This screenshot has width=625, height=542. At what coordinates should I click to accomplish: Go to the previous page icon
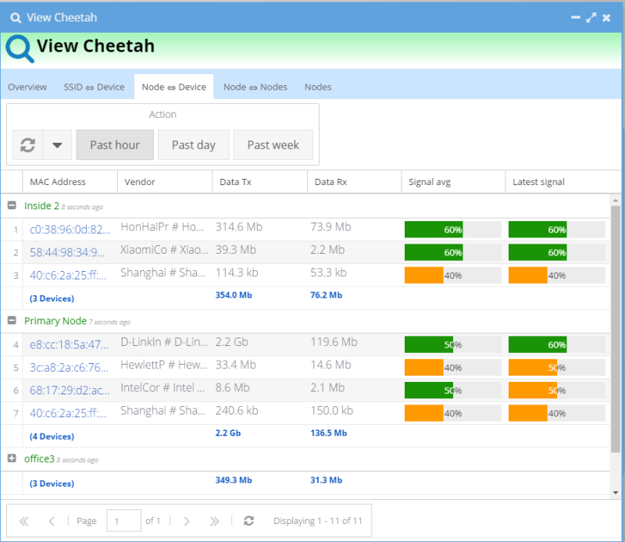[x=52, y=521]
